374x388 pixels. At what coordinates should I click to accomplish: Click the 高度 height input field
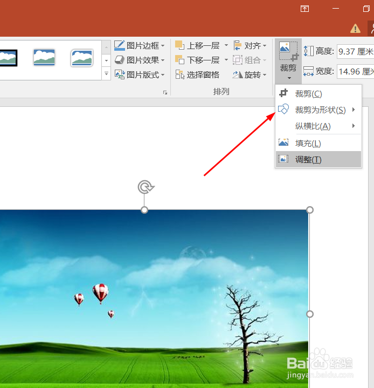(355, 52)
